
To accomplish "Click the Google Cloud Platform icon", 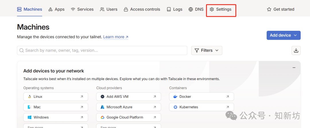I will click(102, 117).
